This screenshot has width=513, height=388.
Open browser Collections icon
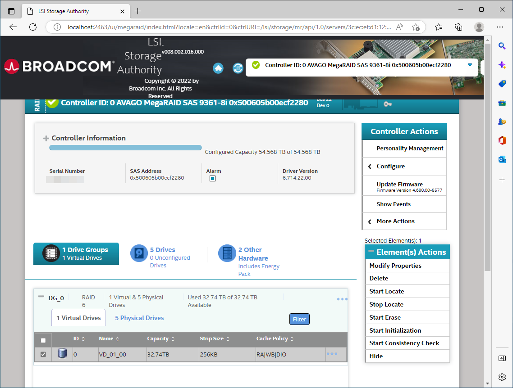(x=458, y=27)
